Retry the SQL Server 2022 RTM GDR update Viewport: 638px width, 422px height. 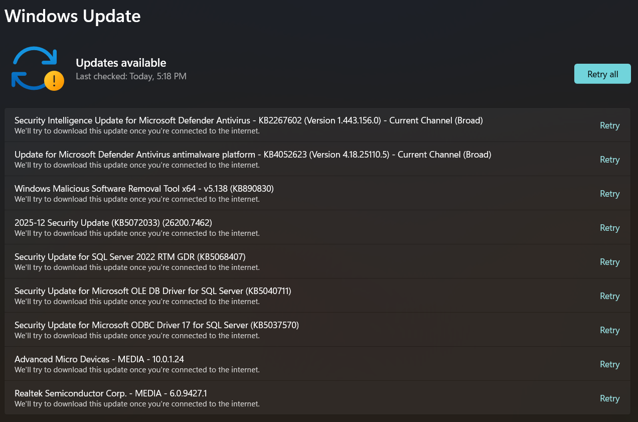609,262
